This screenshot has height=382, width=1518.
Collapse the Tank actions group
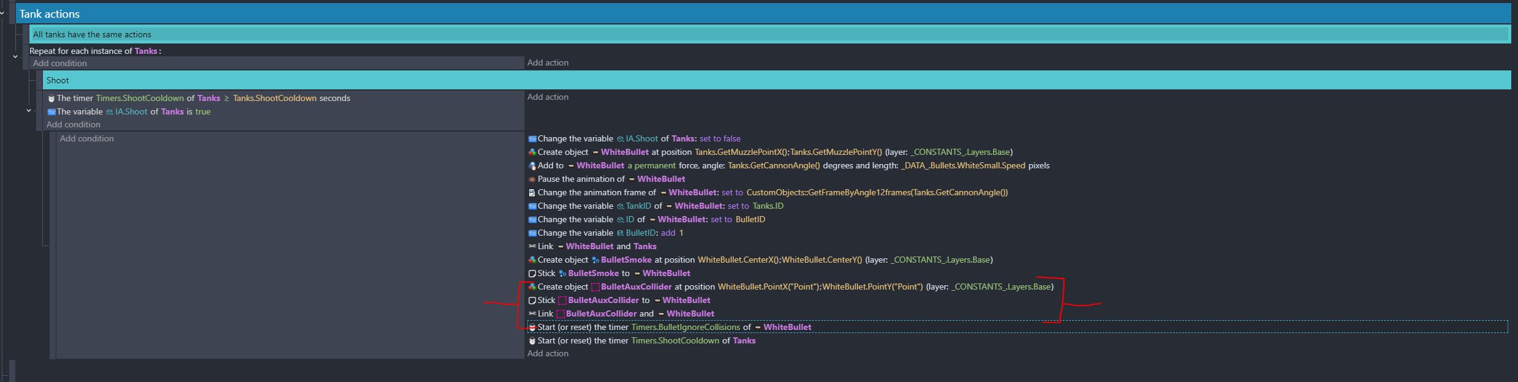pos(2,13)
